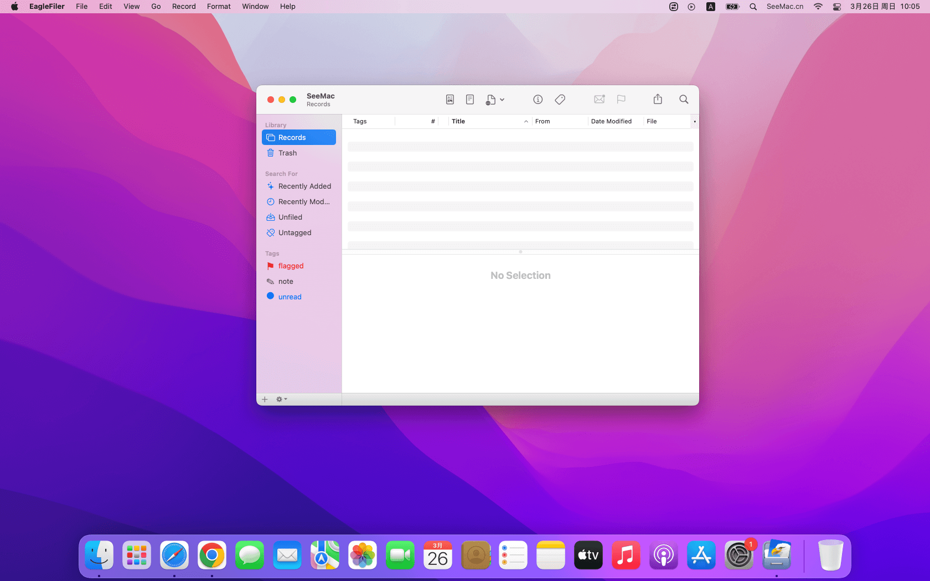The height and width of the screenshot is (581, 930).
Task: Open the Share button in toolbar
Action: (658, 100)
